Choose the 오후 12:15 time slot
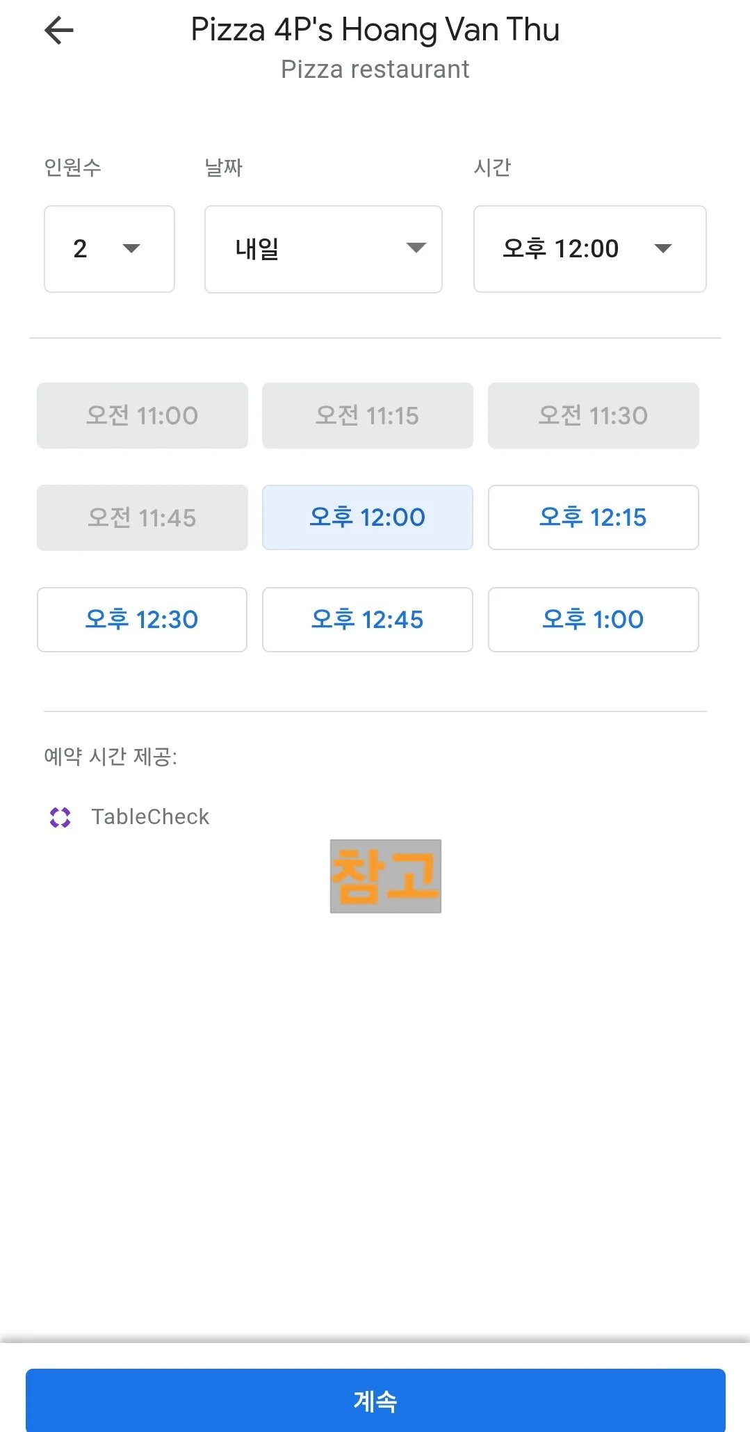Screen dimensions: 750x1432 click(594, 517)
